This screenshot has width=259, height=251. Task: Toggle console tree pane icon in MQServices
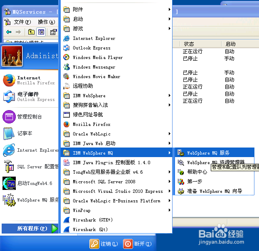[41, 32]
